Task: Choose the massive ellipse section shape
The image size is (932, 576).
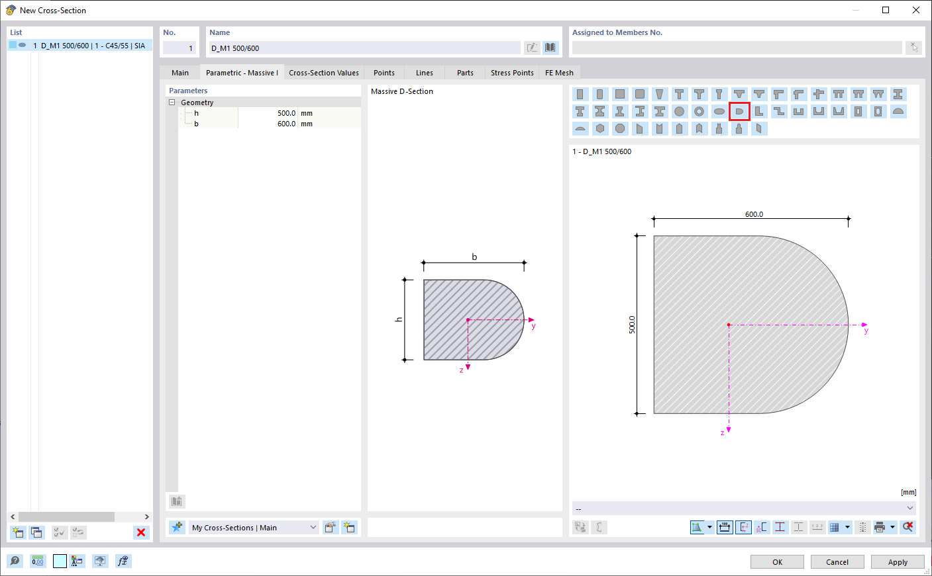Action: coord(719,112)
